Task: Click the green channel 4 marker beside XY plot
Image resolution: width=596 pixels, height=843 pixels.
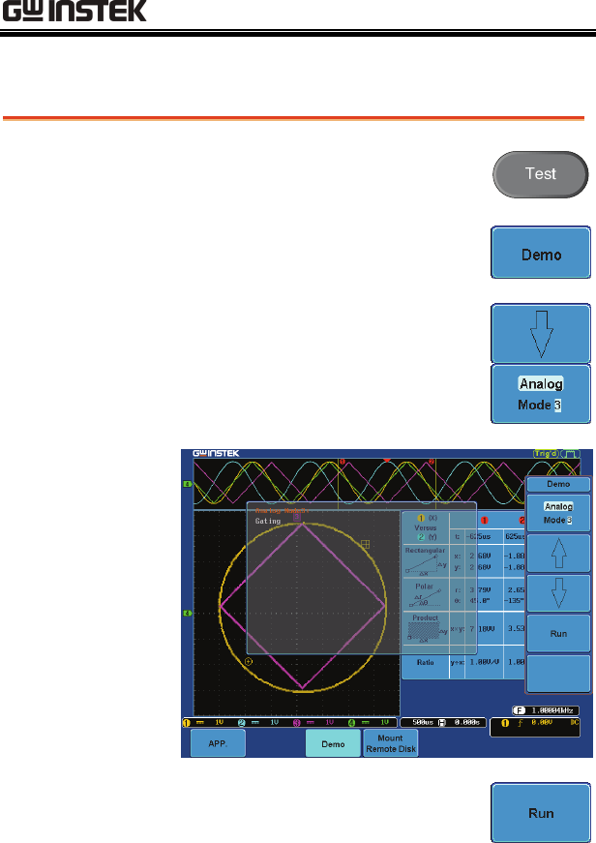Action: (187, 613)
